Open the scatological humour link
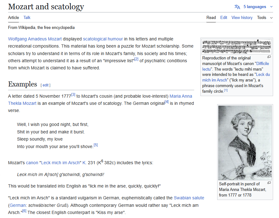279x218 pixels. 103,39
